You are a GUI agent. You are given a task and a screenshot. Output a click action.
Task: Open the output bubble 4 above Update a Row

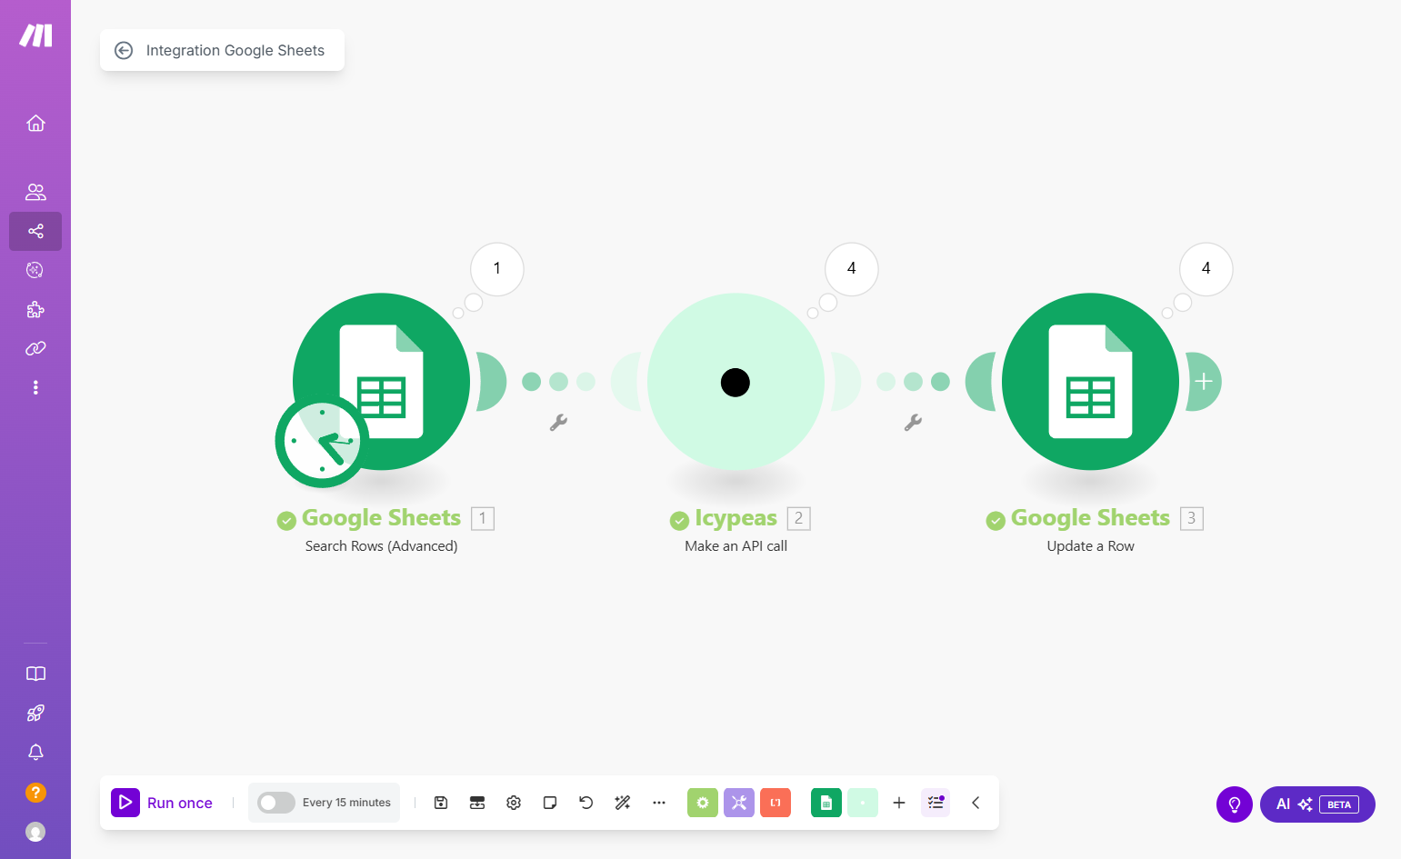pyautogui.click(x=1206, y=269)
